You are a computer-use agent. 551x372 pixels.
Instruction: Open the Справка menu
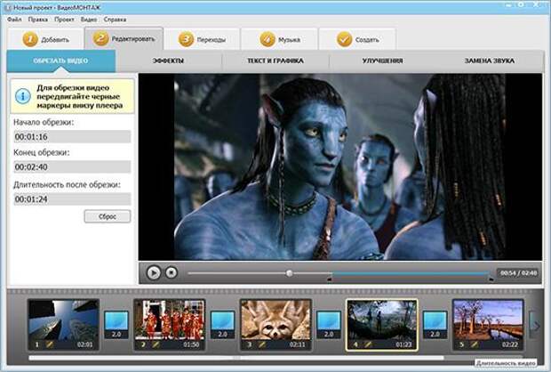tap(115, 20)
